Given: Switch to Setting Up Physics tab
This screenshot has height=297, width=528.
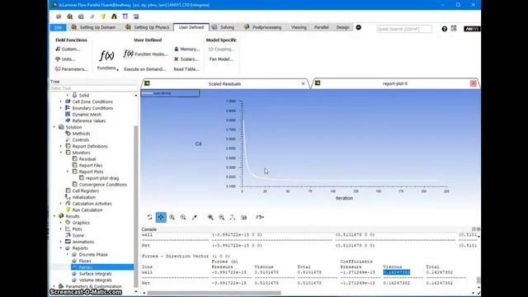Looking at the screenshot, I should coord(148,27).
